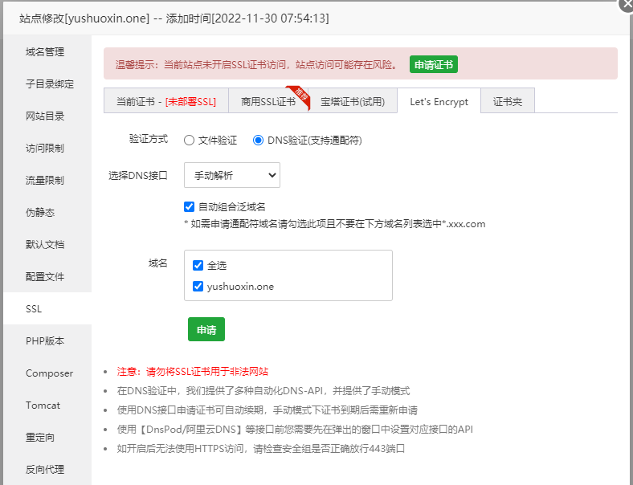Go to PHP版本 sidebar item

[44, 341]
